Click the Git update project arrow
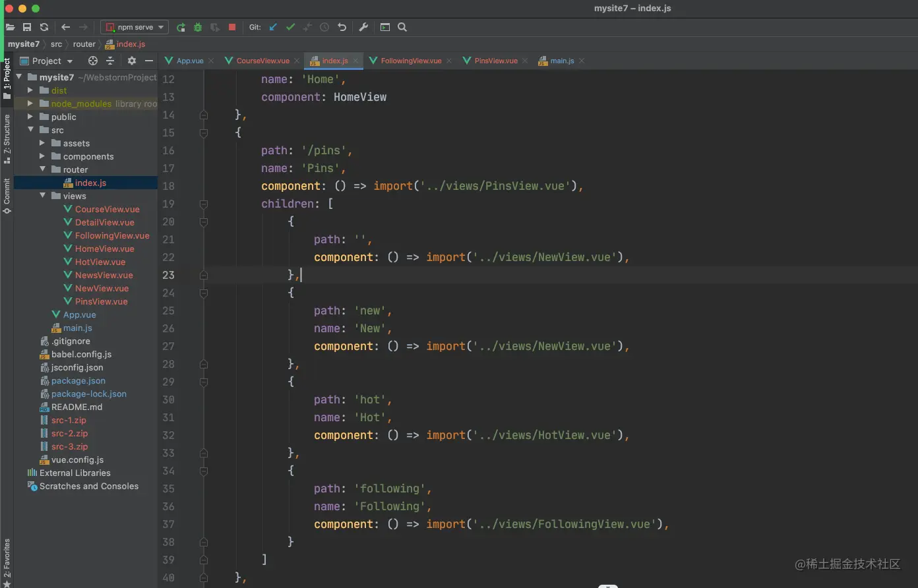This screenshot has width=918, height=588. point(273,27)
